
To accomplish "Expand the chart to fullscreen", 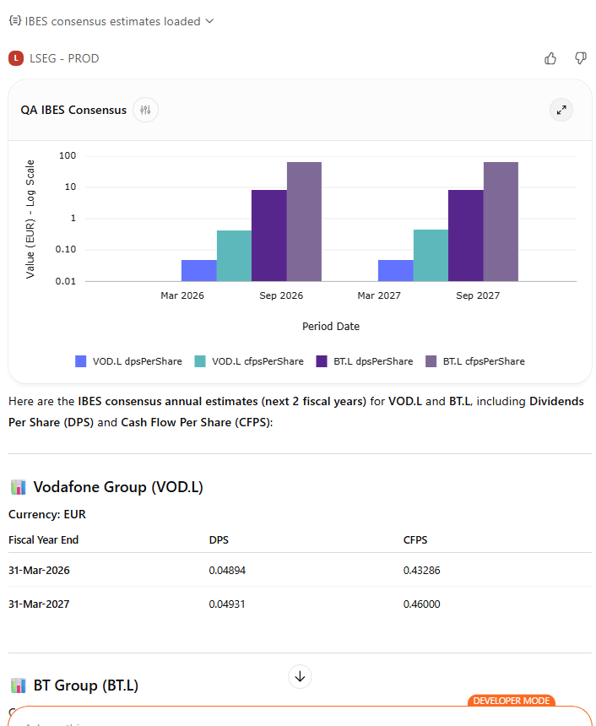I will pyautogui.click(x=561, y=110).
